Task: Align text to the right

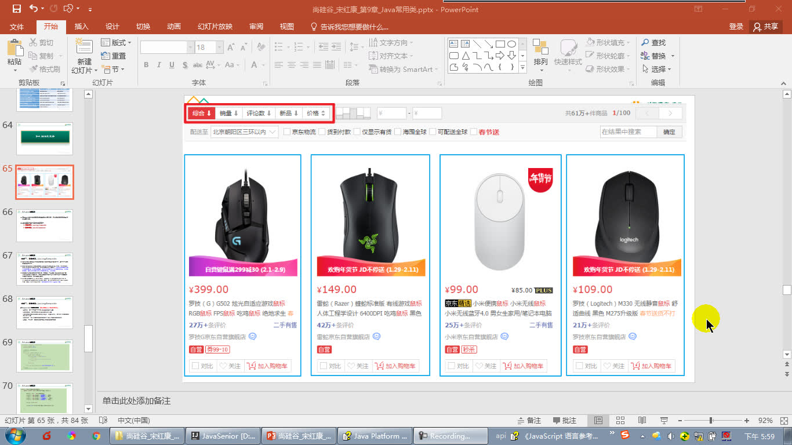Action: (304, 65)
